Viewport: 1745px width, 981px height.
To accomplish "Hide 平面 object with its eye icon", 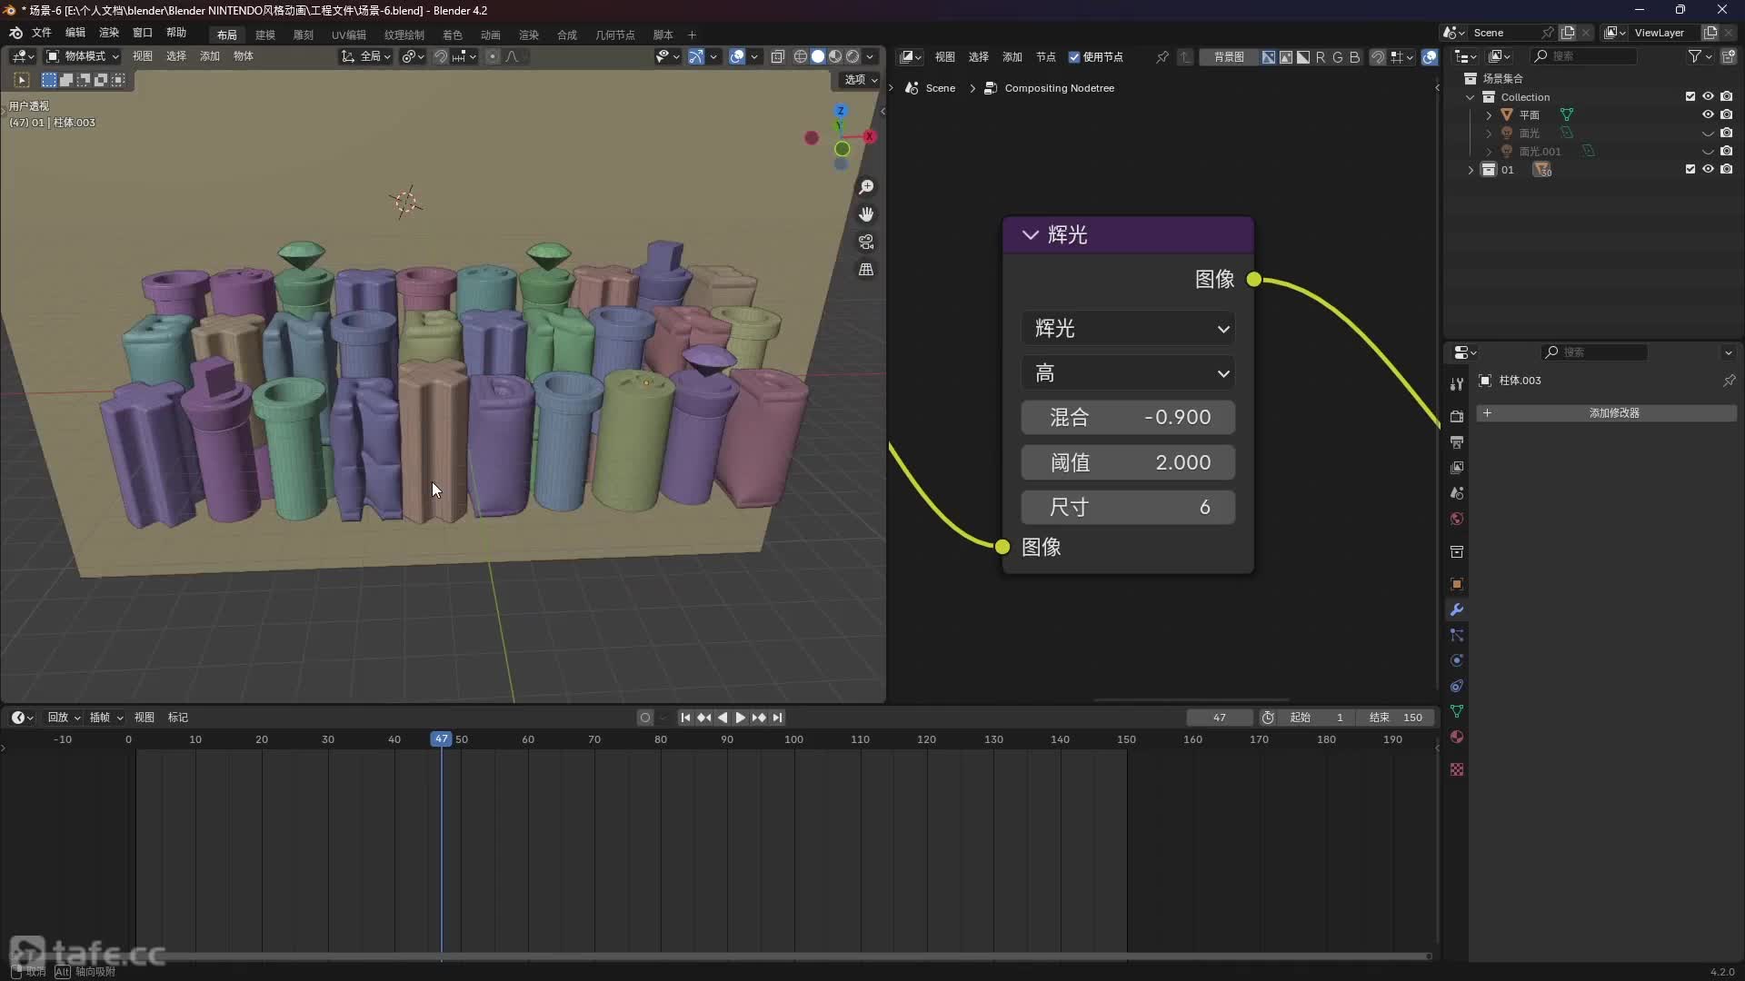I will coord(1708,114).
